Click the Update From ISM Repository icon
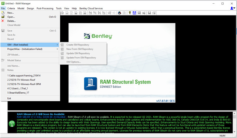Image resolution: width=237 pixels, height=138 pixels. tap(62, 57)
